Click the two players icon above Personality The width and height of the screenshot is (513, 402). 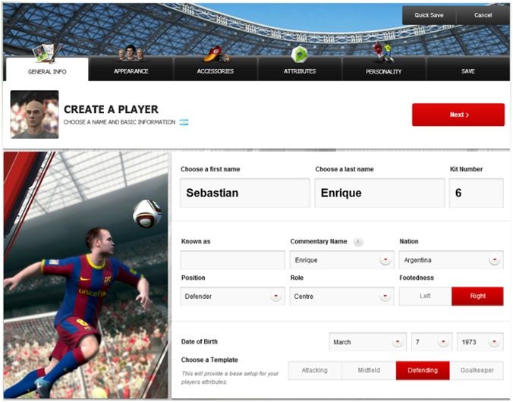pos(382,52)
